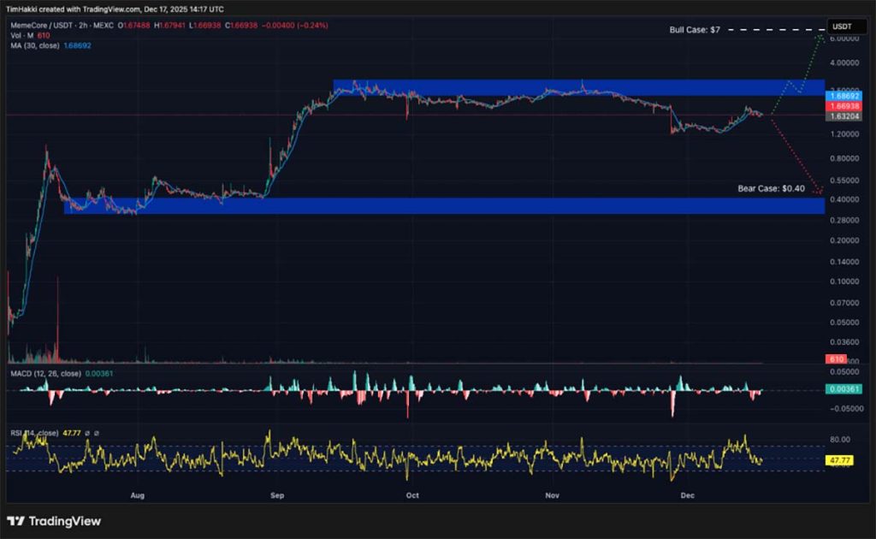Select the second ø icon beside the RSI value

coord(97,433)
